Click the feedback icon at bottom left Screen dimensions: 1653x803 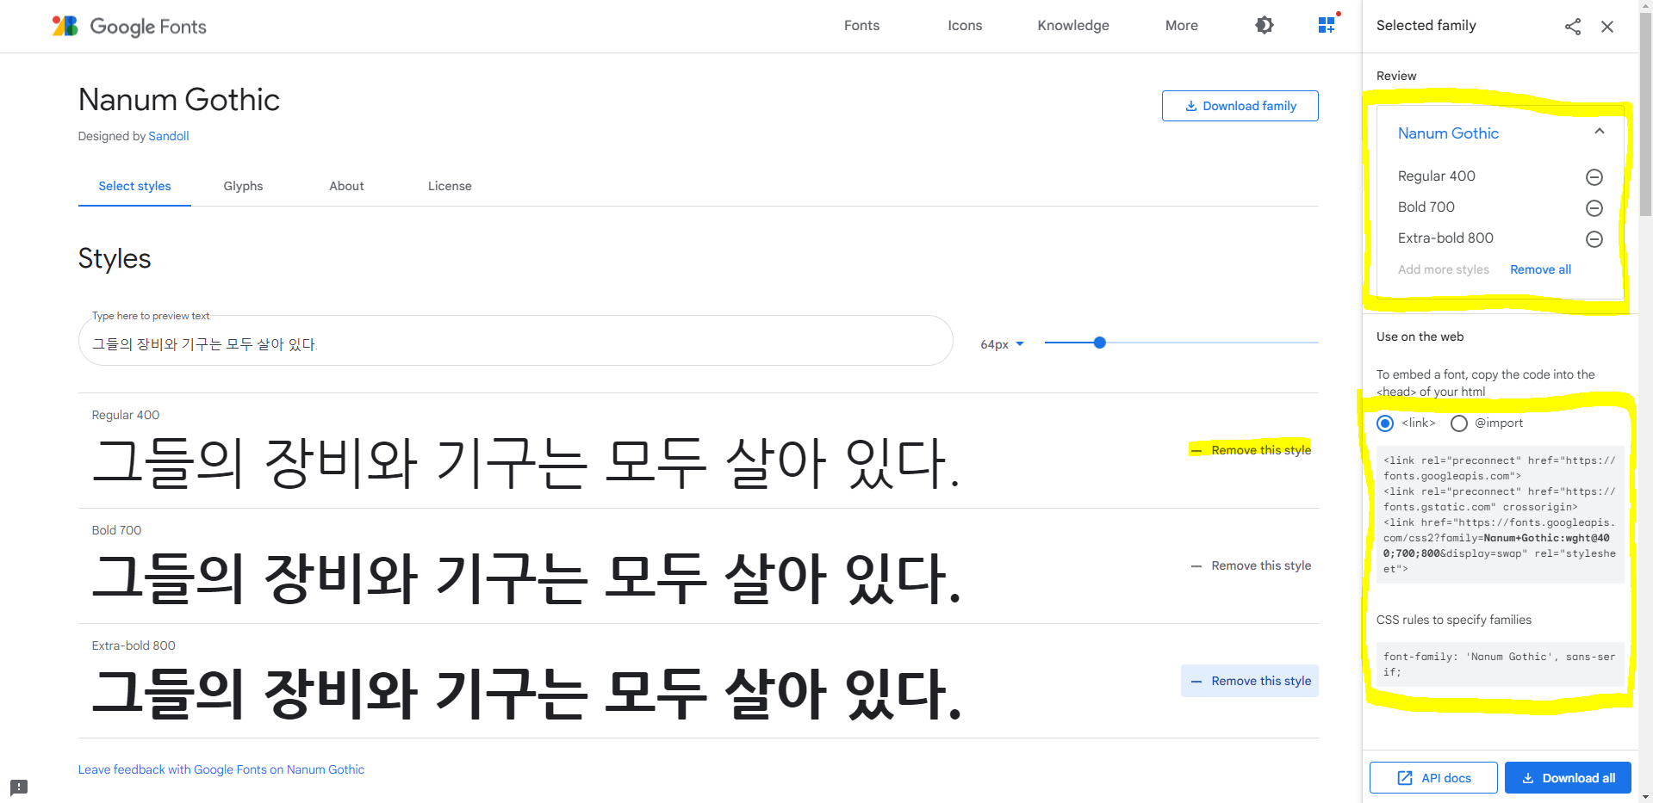click(19, 787)
